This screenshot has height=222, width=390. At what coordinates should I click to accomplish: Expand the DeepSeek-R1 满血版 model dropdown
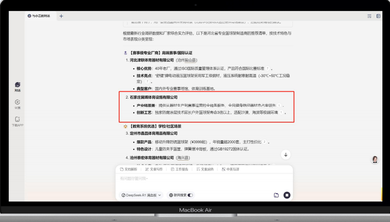(142, 195)
